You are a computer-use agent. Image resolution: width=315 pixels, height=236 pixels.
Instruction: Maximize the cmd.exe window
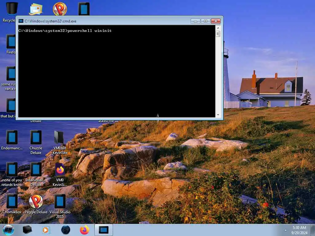[205, 21]
